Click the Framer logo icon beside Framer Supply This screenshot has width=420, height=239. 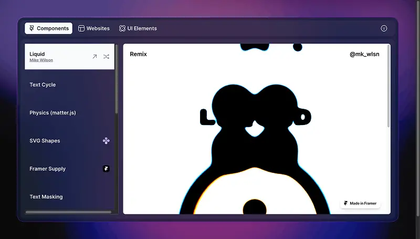tap(106, 169)
